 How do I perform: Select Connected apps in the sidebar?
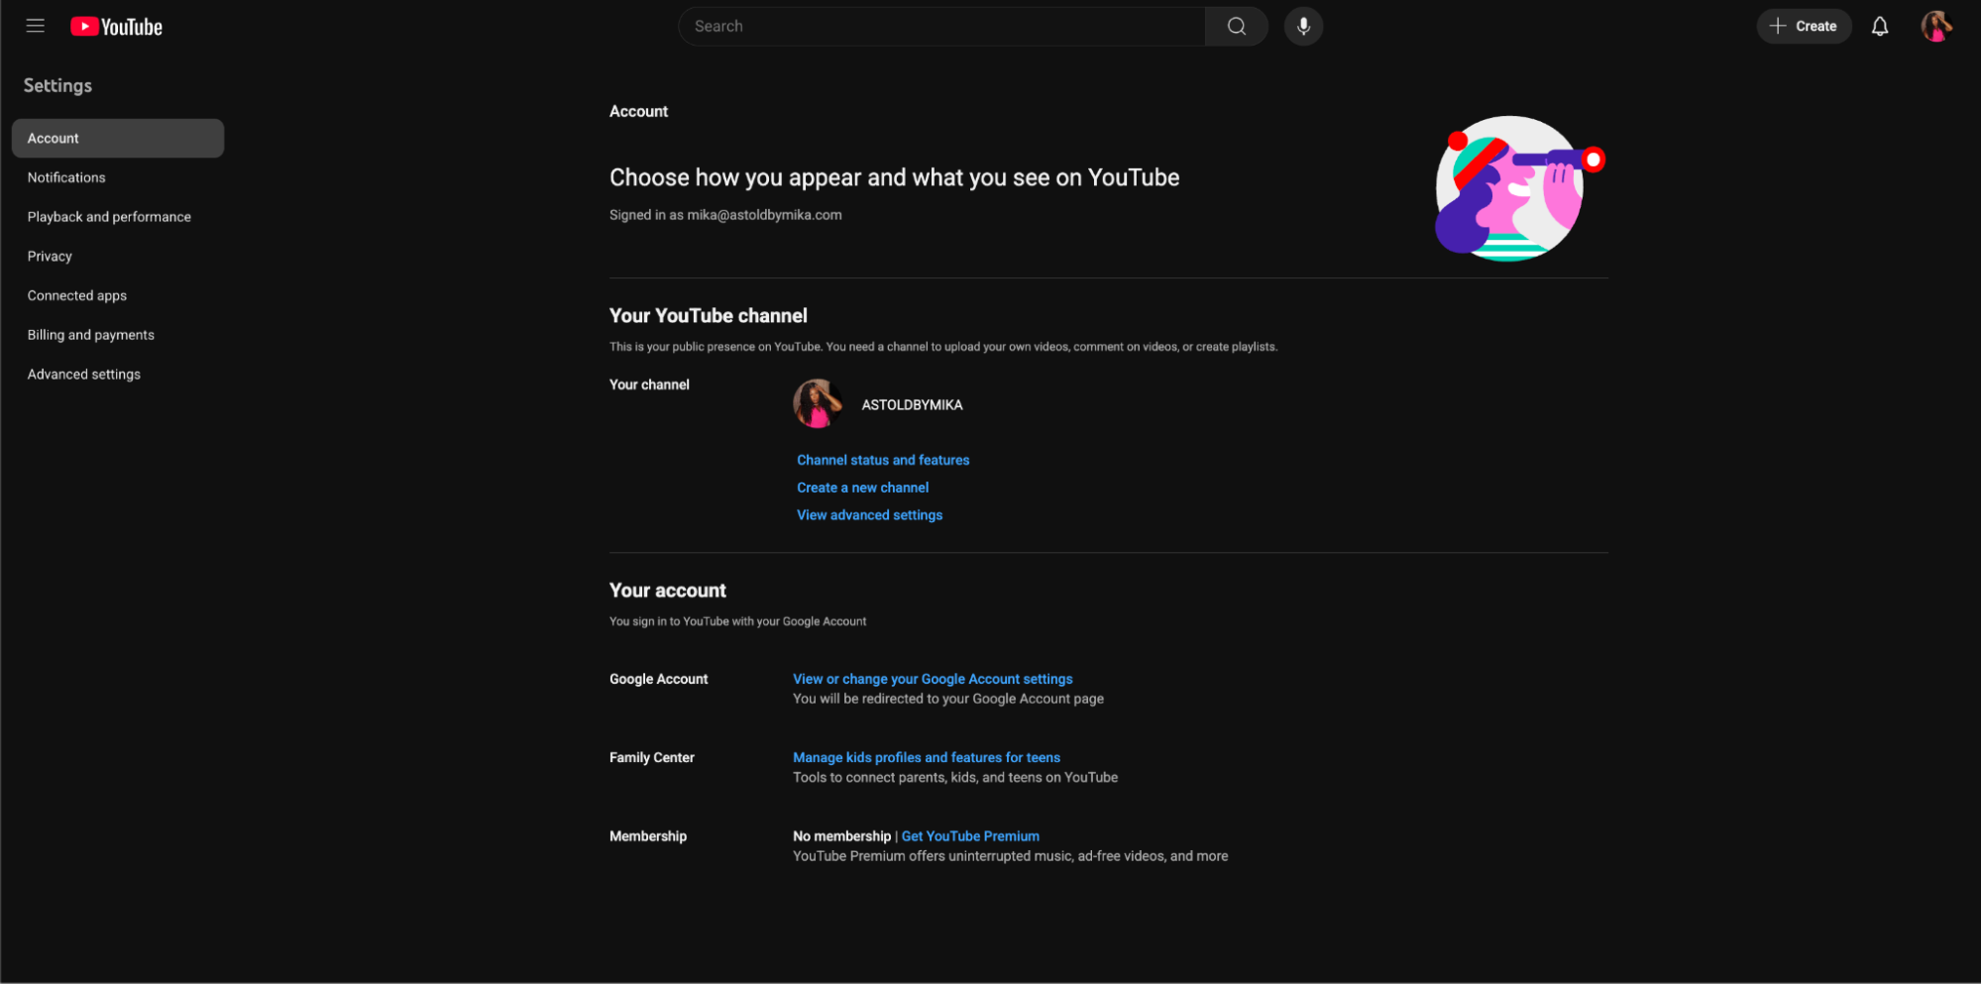point(76,295)
